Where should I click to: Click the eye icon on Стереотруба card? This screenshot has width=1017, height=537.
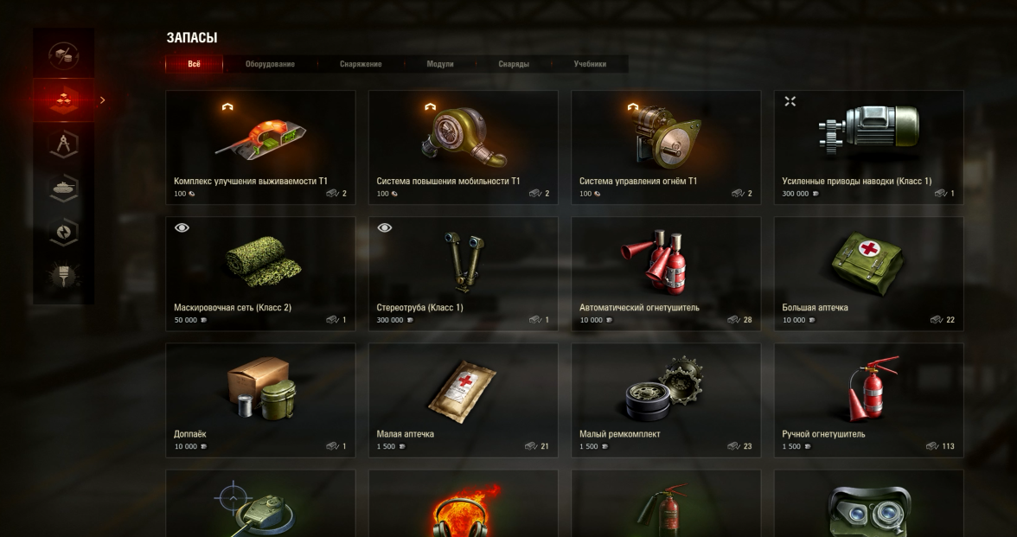[385, 227]
